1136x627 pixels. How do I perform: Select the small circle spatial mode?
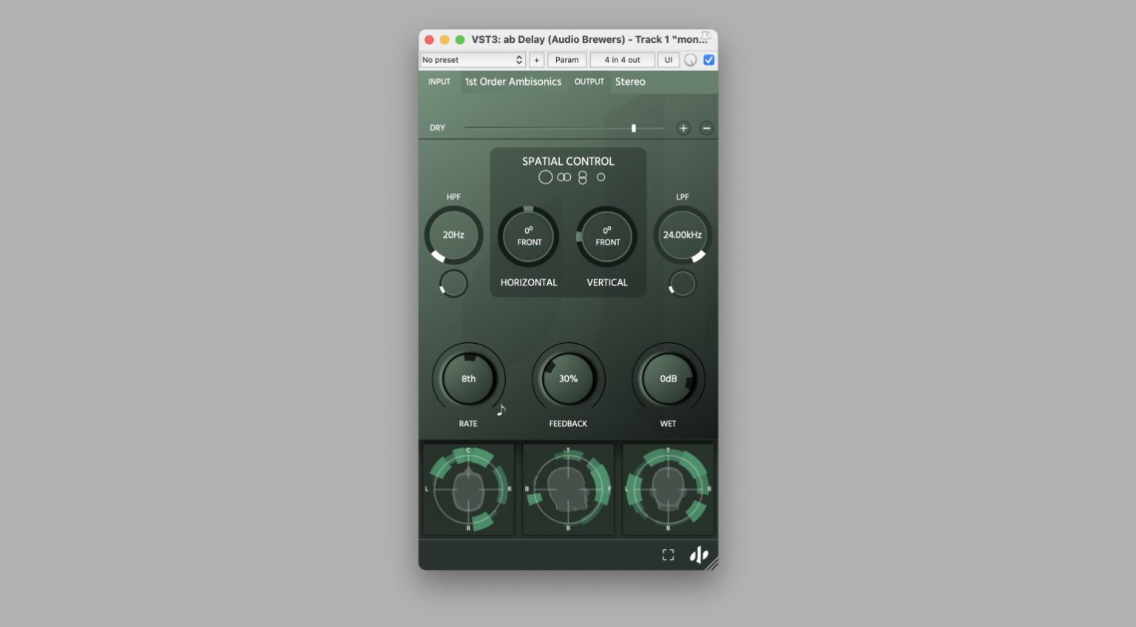601,177
